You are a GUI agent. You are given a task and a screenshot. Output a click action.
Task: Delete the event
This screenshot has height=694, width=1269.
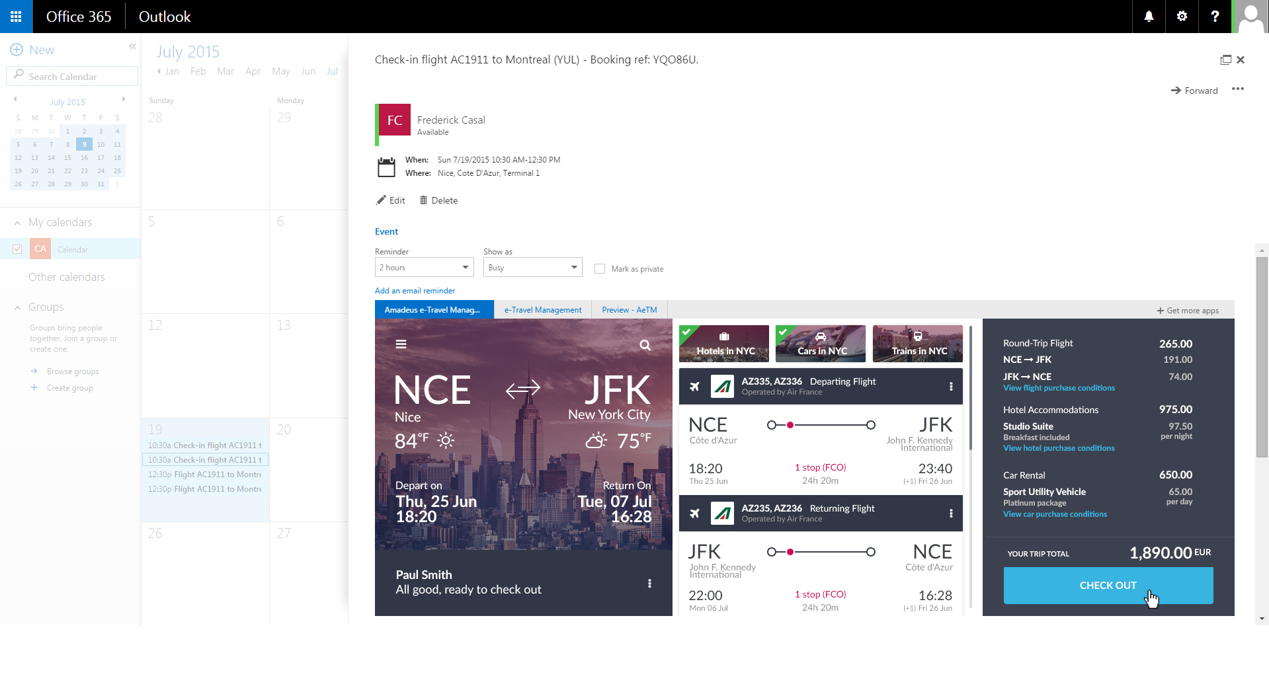(x=438, y=200)
